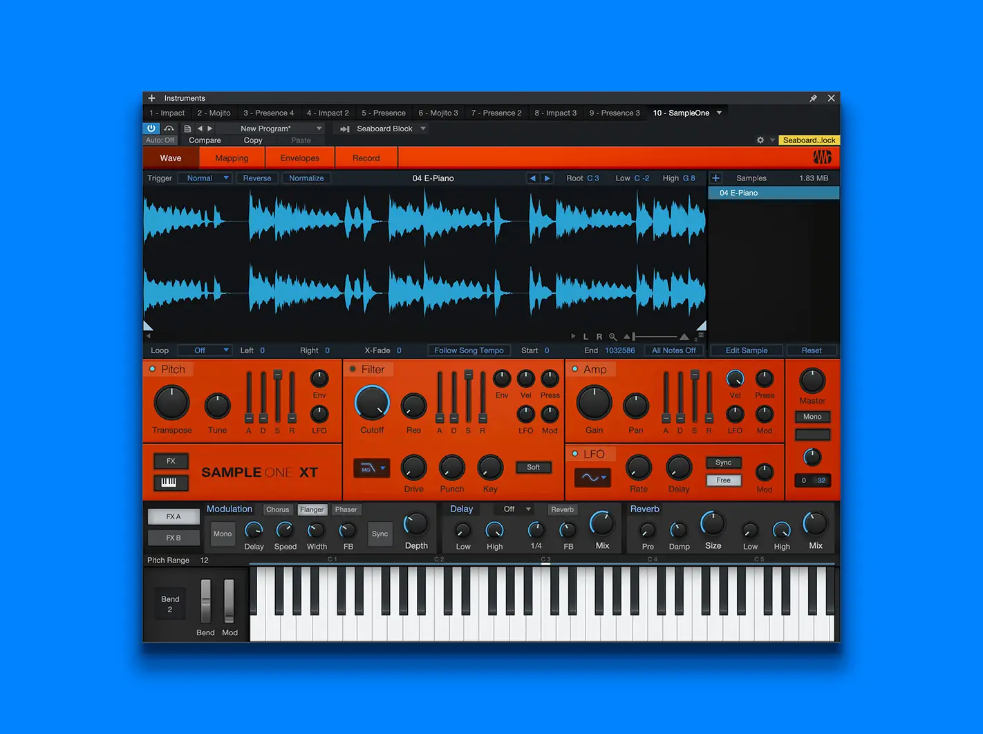Open the settings gear icon near Seaboard lock

760,140
